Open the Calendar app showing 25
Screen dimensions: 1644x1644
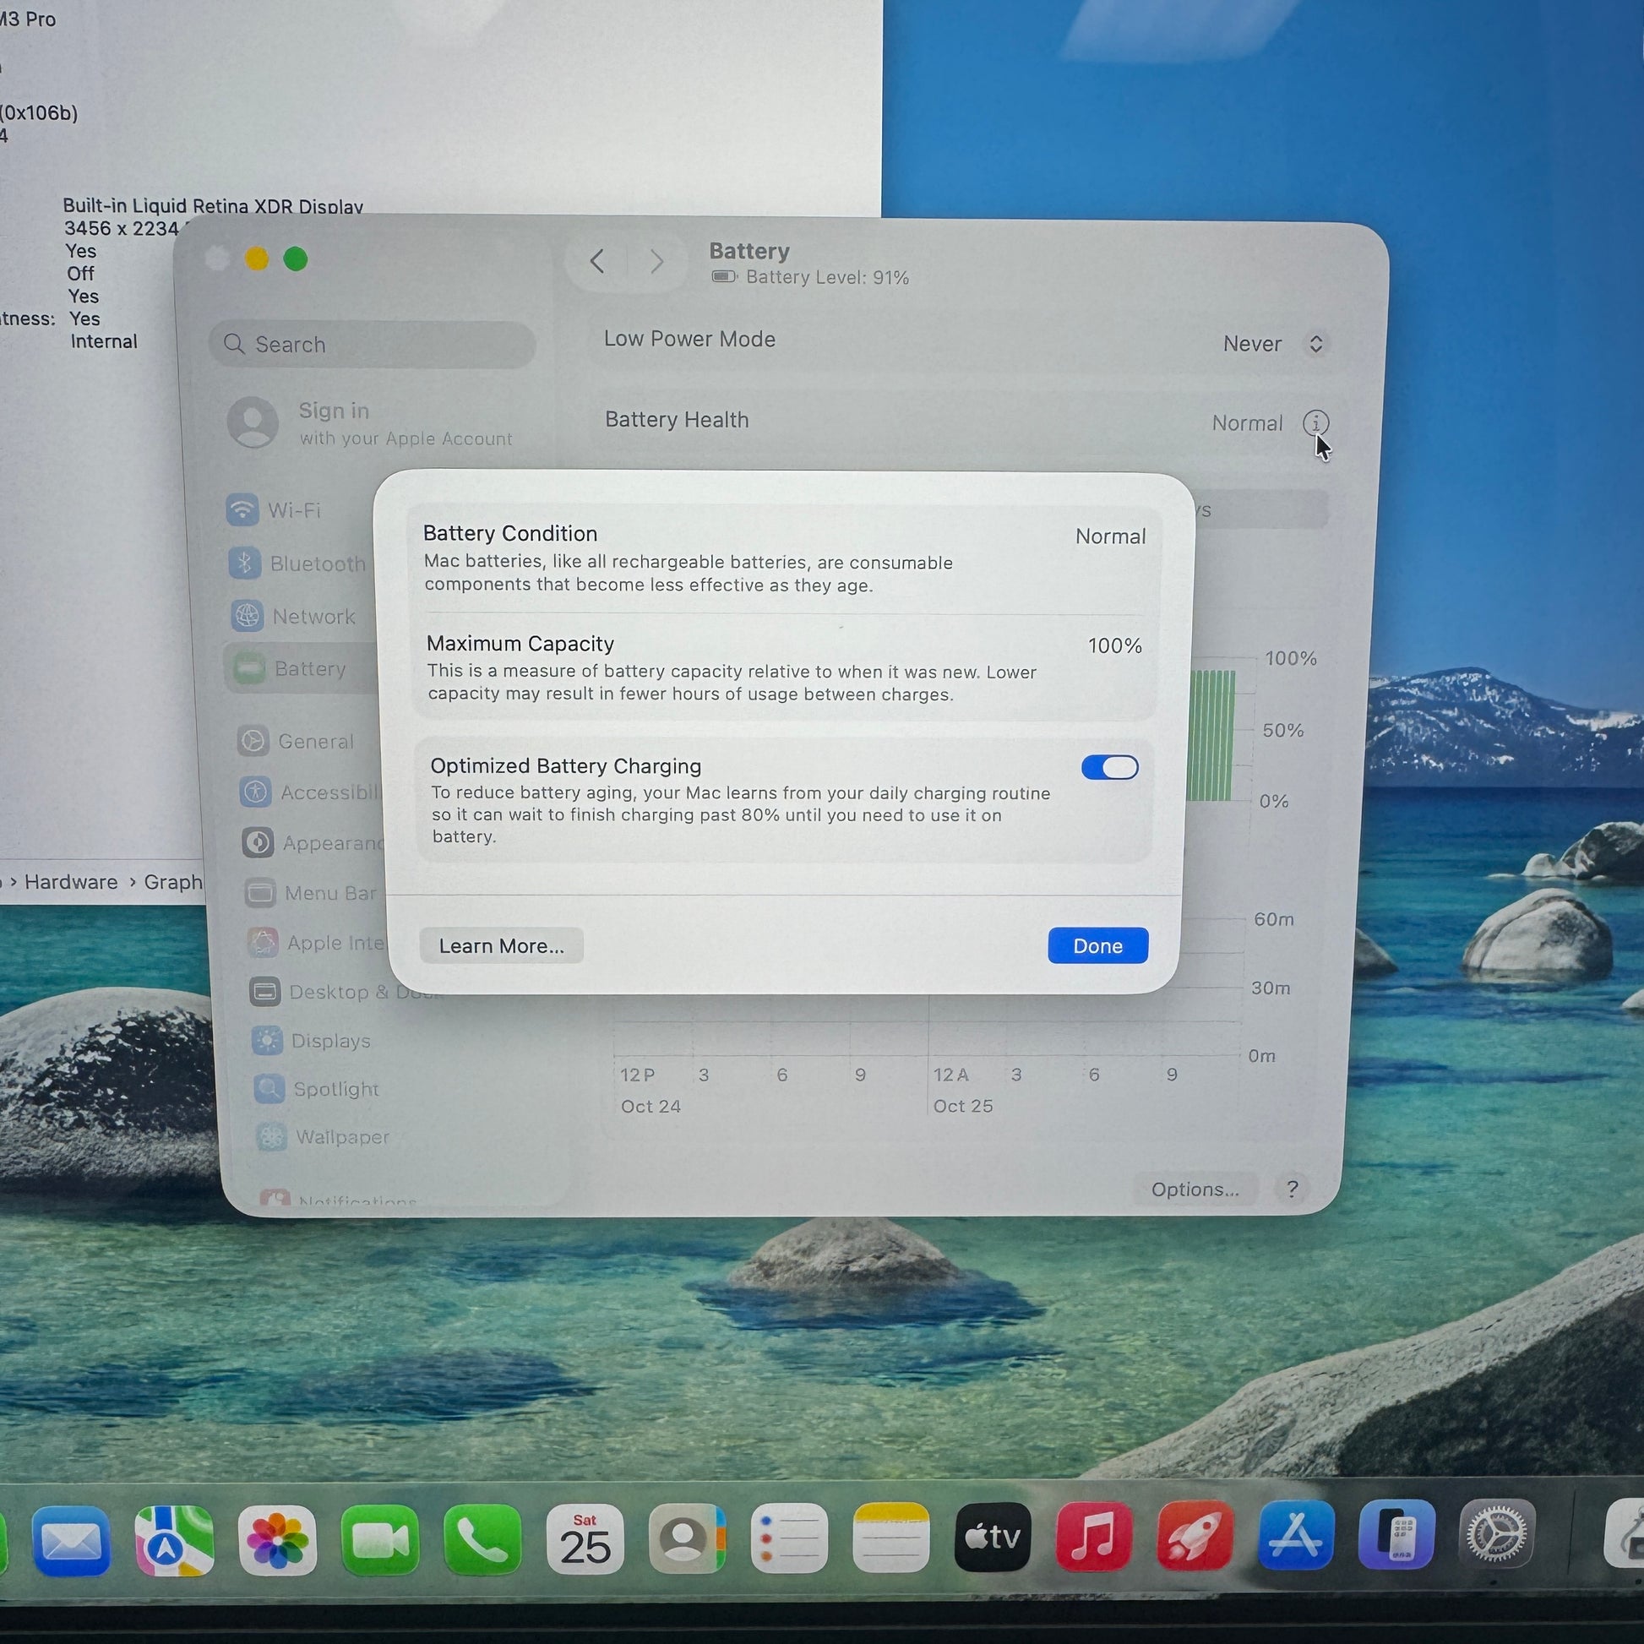pos(585,1538)
